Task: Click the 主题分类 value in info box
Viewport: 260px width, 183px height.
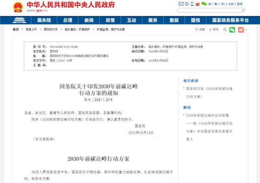Action: tap(176, 47)
